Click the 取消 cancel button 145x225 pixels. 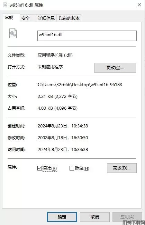(95, 217)
